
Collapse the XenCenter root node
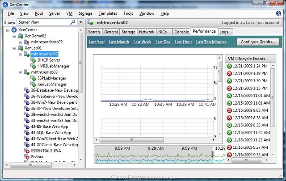[x=8, y=30]
